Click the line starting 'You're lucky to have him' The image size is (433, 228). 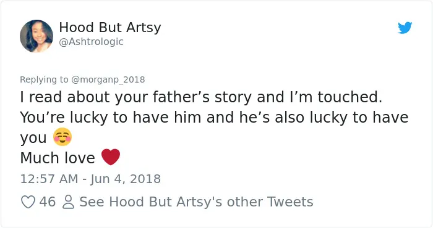214,118
